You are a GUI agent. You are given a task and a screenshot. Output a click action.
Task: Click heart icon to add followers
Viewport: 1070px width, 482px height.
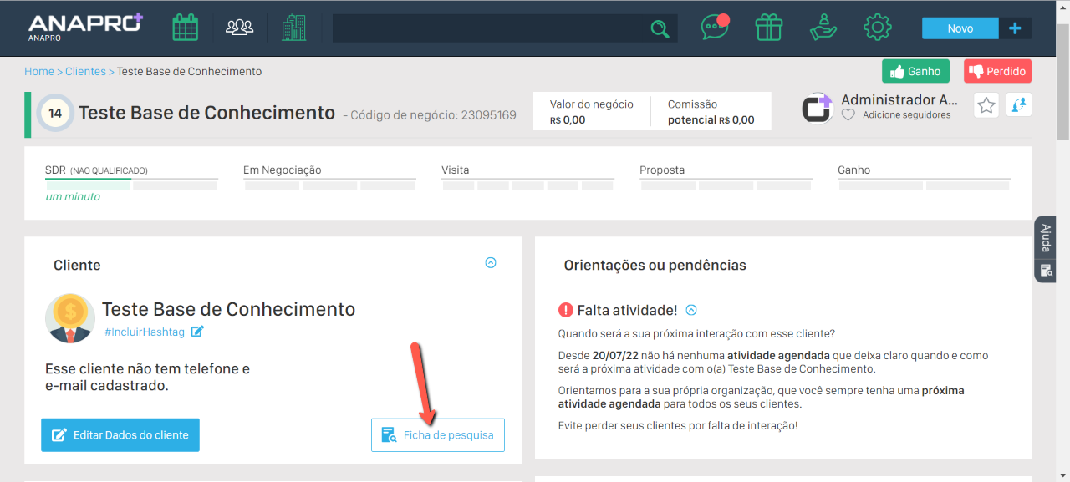click(x=848, y=115)
